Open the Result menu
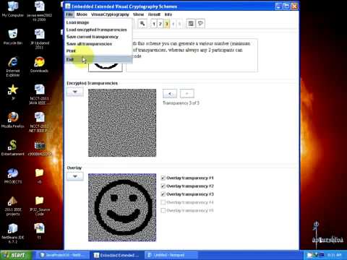The image size is (347, 260). (x=154, y=14)
